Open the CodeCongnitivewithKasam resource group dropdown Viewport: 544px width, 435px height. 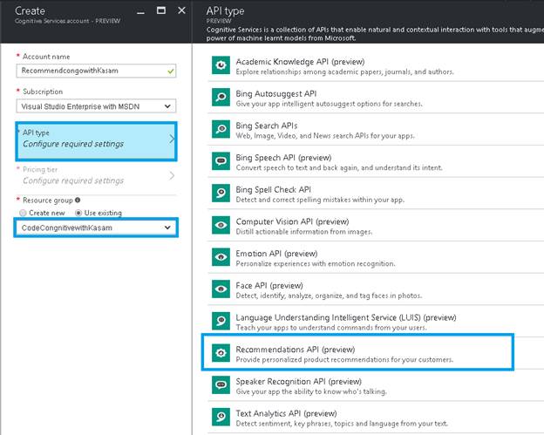pyautogui.click(x=96, y=228)
